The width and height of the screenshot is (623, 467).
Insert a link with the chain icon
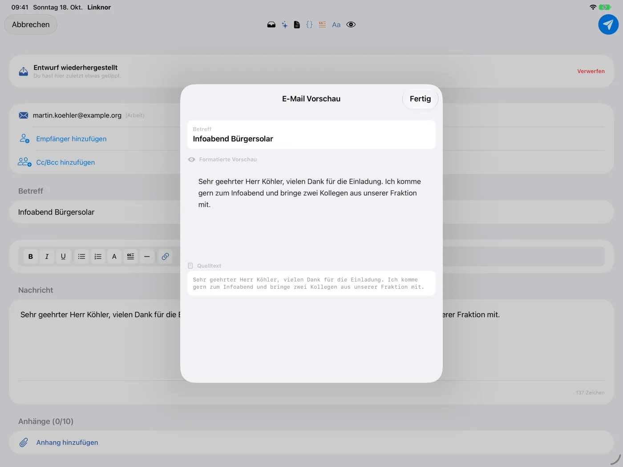click(x=165, y=257)
